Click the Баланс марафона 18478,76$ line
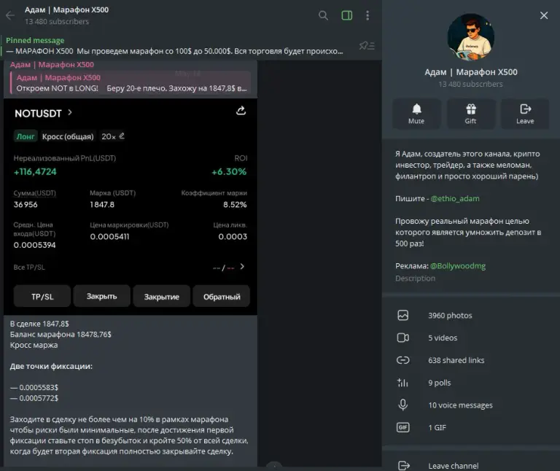This screenshot has width=560, height=471. [61, 335]
